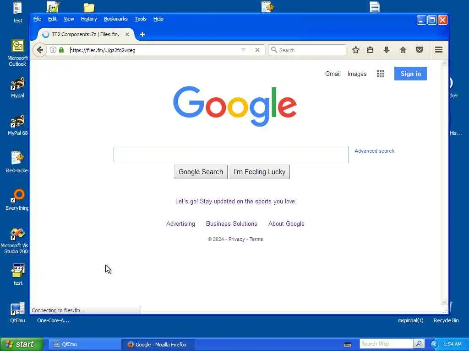Open the View menu
Image resolution: width=469 pixels, height=351 pixels.
coord(69,19)
